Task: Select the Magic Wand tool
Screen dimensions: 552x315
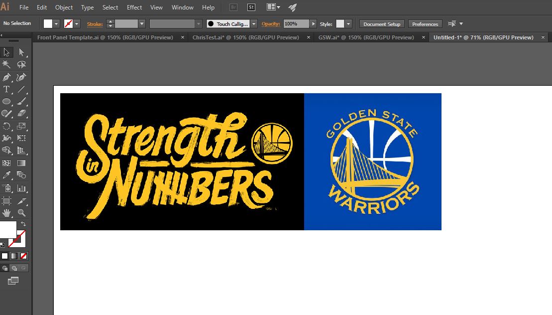Action: coord(6,64)
